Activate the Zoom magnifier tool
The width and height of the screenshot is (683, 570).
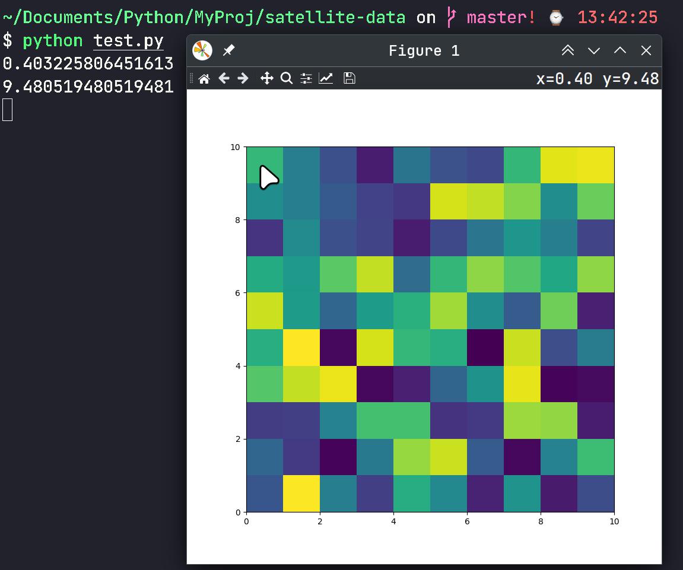(287, 78)
